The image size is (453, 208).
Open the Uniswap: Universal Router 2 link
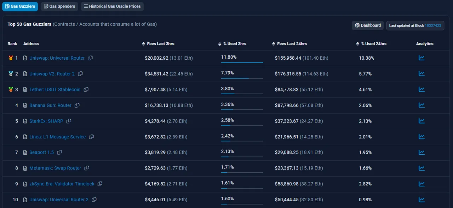coord(59,200)
